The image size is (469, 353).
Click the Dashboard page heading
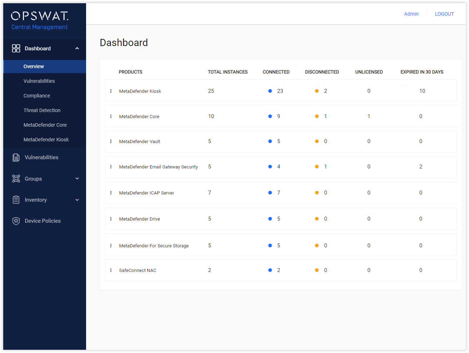coord(124,43)
